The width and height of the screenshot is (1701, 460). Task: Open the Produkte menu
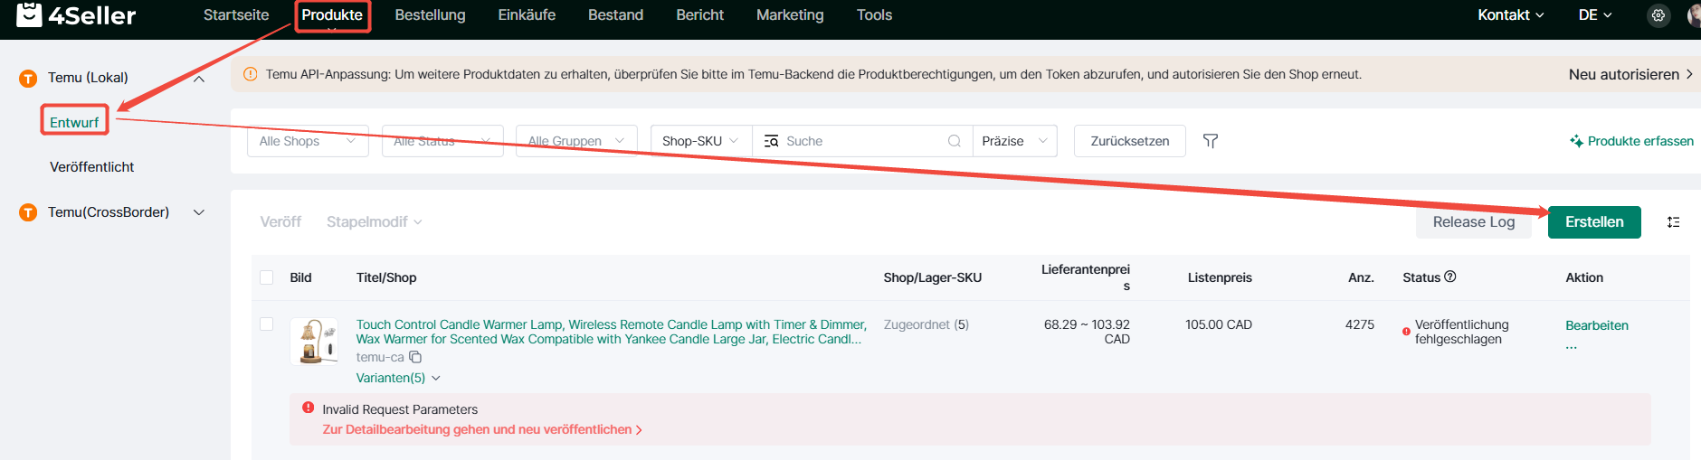pos(332,15)
